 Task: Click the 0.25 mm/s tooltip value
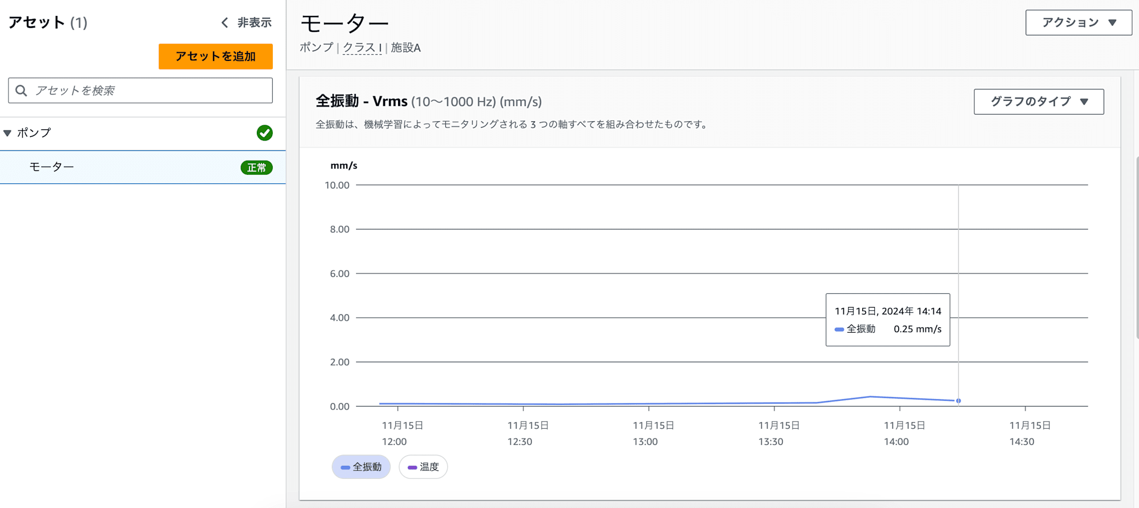917,329
